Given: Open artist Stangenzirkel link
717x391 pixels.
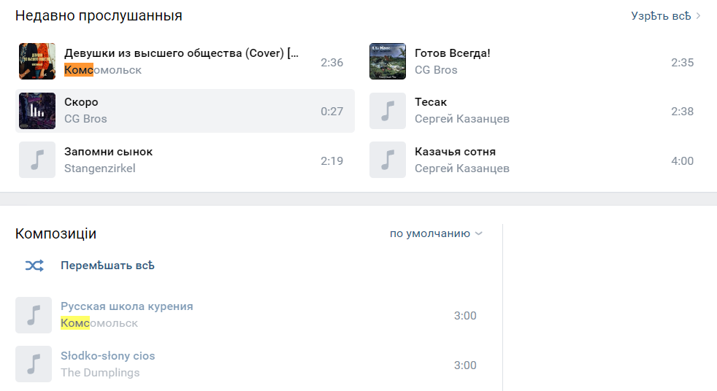Looking at the screenshot, I should coord(100,168).
